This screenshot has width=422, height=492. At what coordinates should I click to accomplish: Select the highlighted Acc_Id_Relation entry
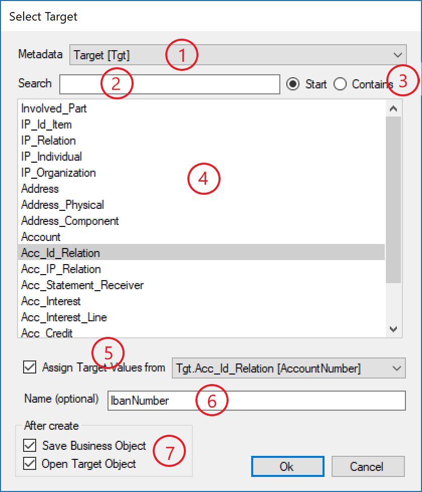click(60, 253)
